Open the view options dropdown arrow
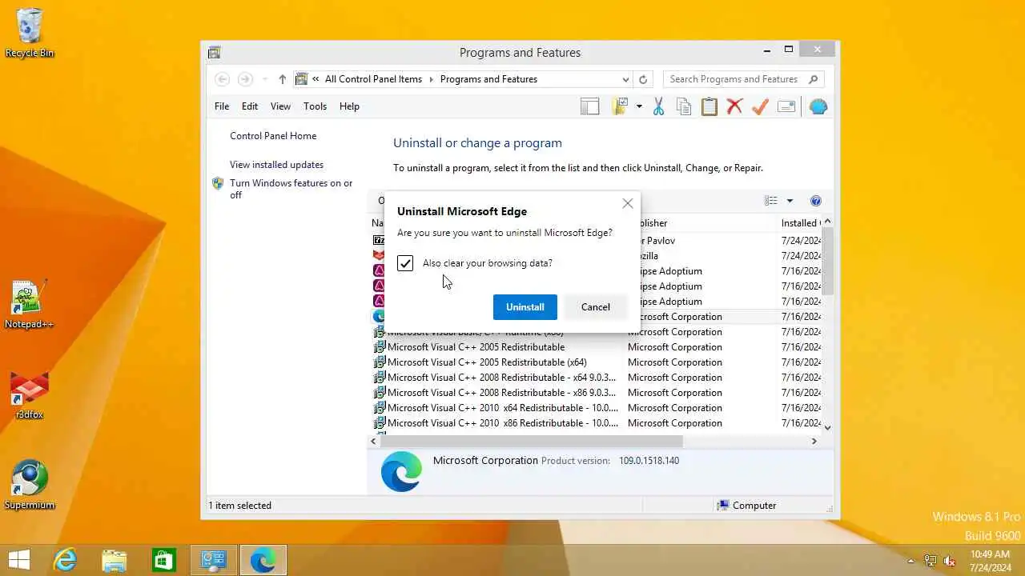The height and width of the screenshot is (576, 1025). tap(790, 201)
